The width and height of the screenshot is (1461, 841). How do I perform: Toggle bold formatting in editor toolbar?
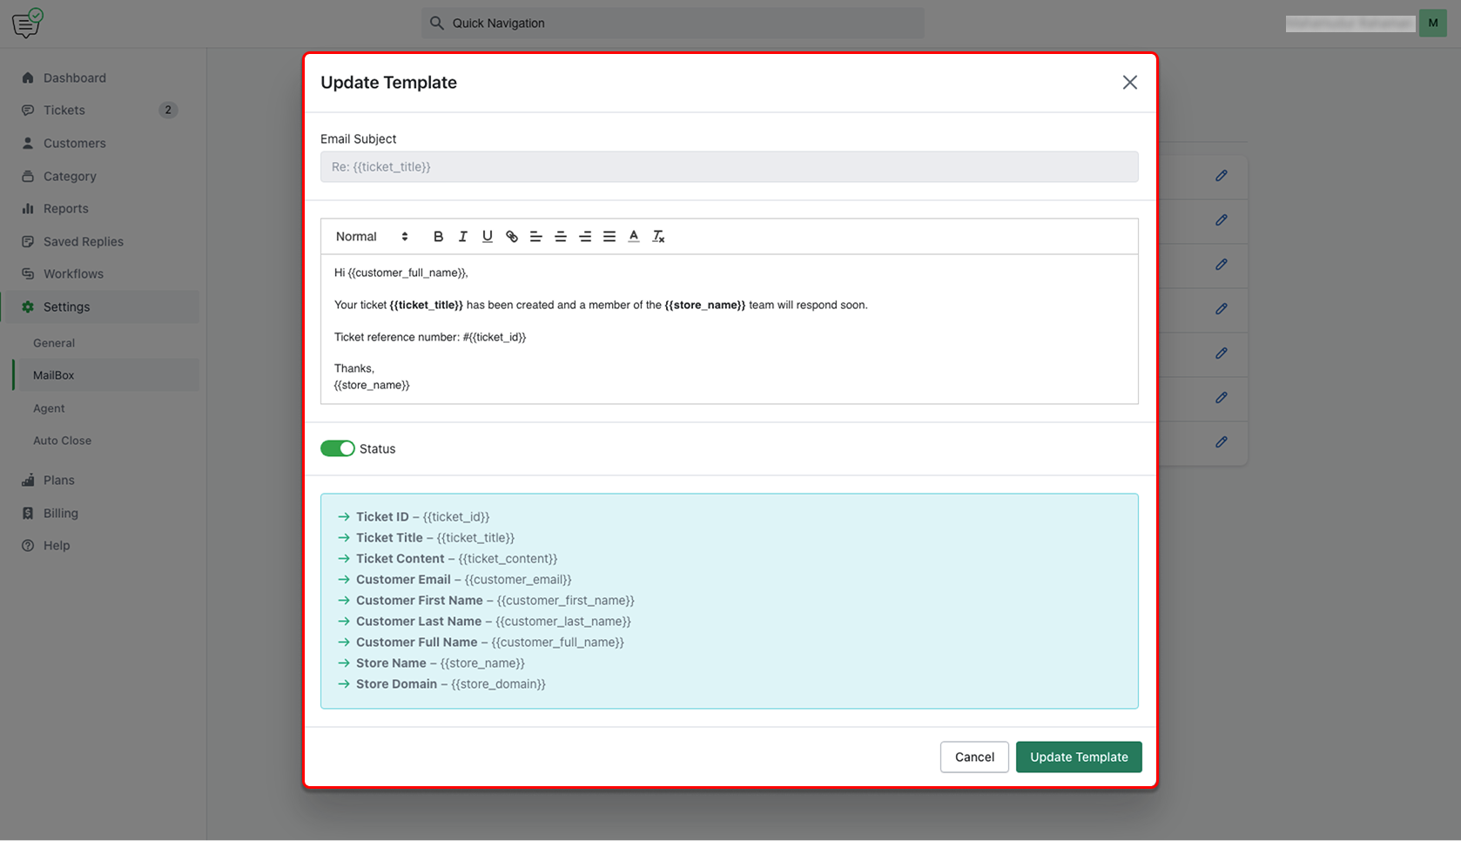(x=438, y=237)
